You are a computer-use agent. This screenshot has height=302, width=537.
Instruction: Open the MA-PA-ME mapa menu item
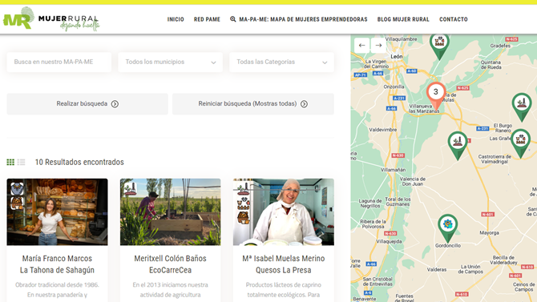299,19
